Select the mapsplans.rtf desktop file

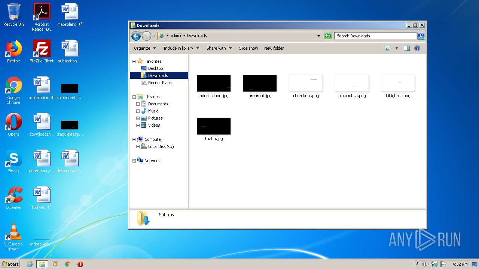point(70,15)
